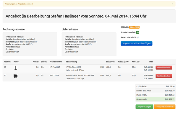Image resolution: width=180 pixels, height=113 pixels.
Task: Click 'Mwst. 20,0%' summary row
Action: click(155, 95)
